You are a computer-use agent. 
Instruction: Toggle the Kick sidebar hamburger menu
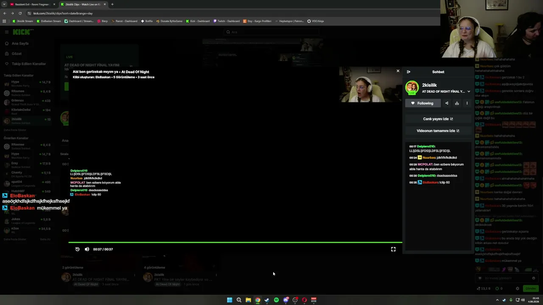pyautogui.click(x=6, y=32)
